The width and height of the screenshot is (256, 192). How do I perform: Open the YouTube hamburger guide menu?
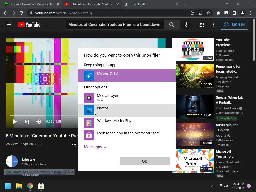[9, 25]
